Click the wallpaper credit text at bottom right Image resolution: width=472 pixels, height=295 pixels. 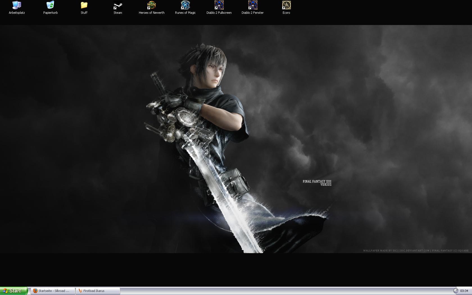click(x=416, y=251)
